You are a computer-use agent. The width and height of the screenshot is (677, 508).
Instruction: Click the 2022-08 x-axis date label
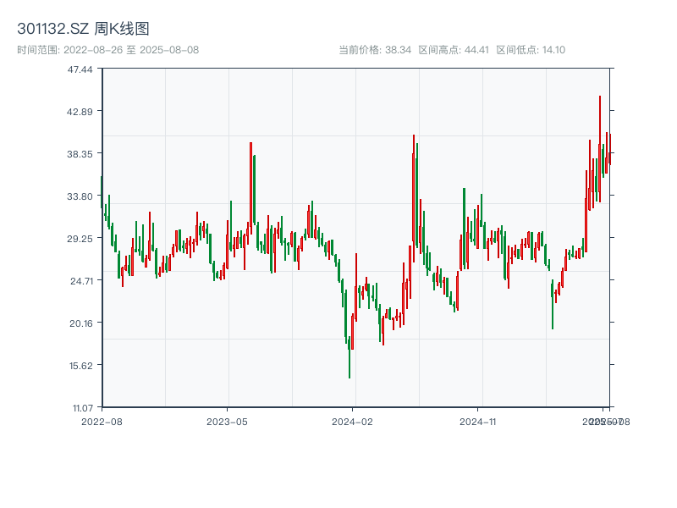click(102, 421)
